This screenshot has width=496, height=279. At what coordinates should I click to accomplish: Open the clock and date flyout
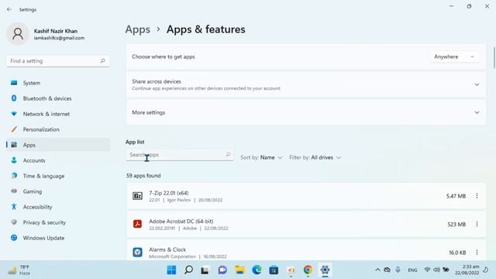(467, 270)
